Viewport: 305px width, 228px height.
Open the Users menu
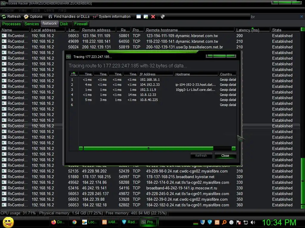pyautogui.click(x=49, y=10)
